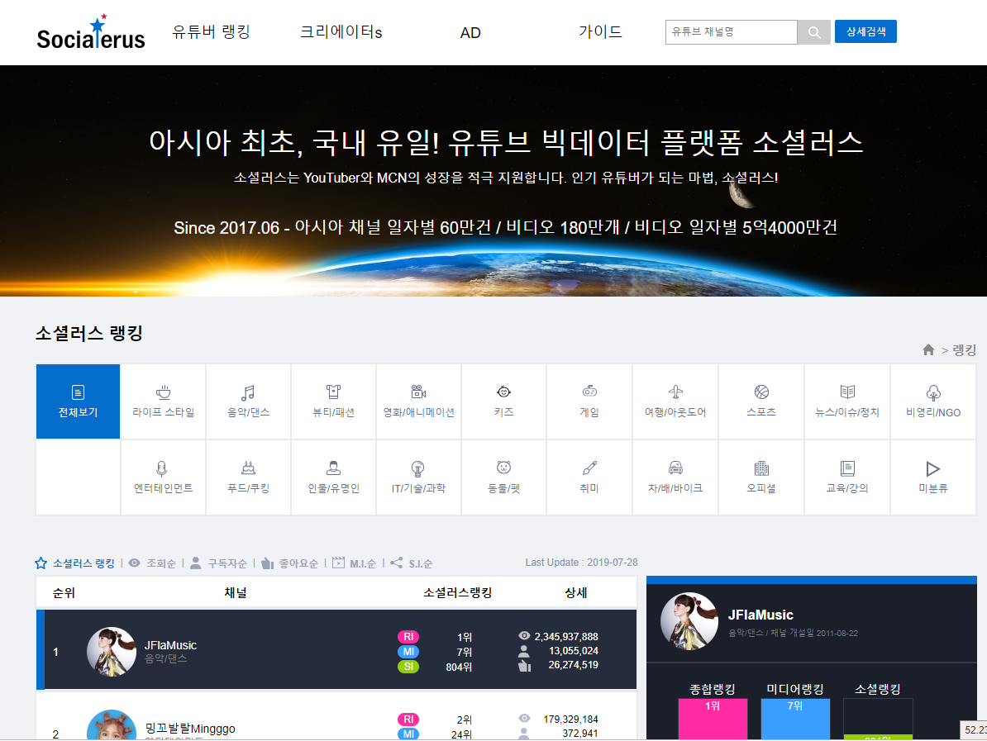Click JFlaMusic avatar in detail panel
The height and width of the screenshot is (741, 987).
(x=689, y=621)
